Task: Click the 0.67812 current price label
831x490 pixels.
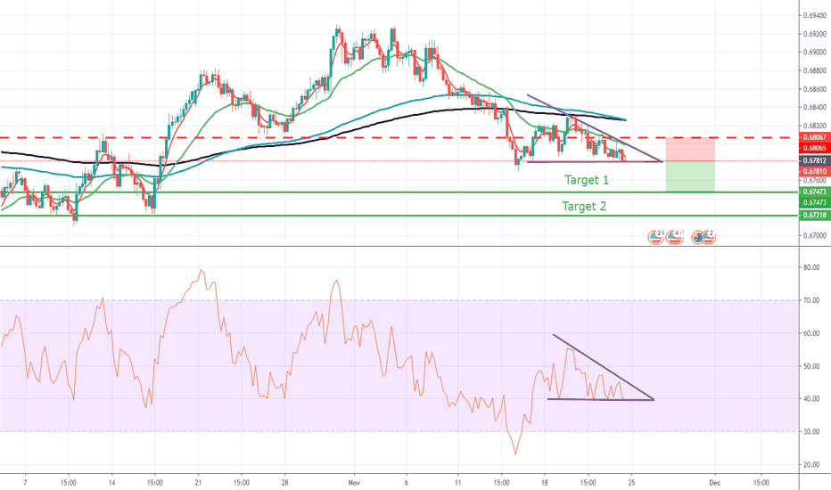Action: [x=813, y=160]
